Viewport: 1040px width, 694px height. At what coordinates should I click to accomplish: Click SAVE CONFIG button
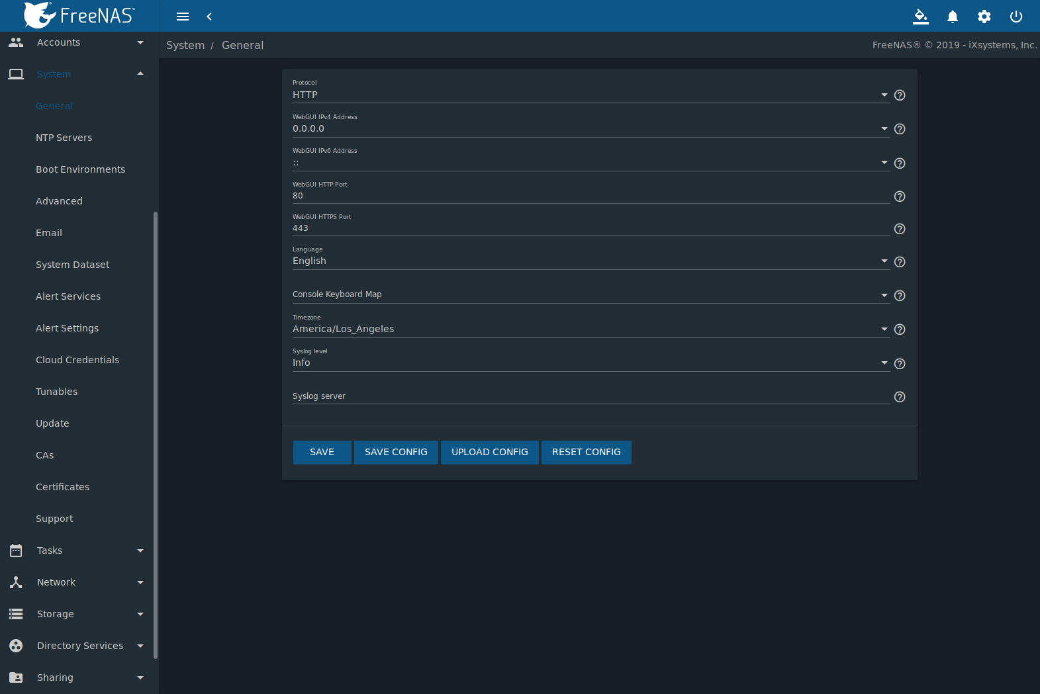point(396,453)
